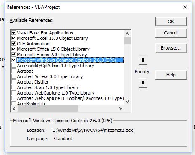
Task: Select Microsoft Excel 15.0 Object Library text
Action: [52, 38]
